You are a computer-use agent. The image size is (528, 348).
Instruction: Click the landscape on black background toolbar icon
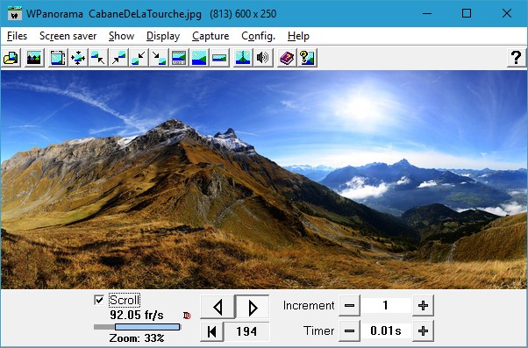pos(34,58)
